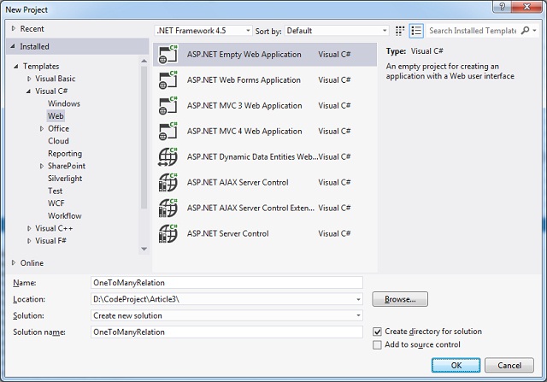
Task: Collapse the Templates tree node
Action: coord(15,66)
